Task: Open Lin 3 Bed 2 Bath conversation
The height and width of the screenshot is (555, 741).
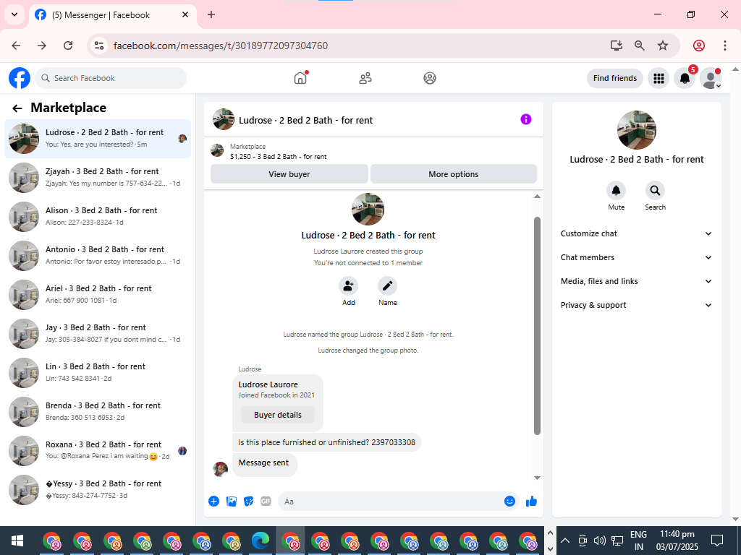Action: 98,372
